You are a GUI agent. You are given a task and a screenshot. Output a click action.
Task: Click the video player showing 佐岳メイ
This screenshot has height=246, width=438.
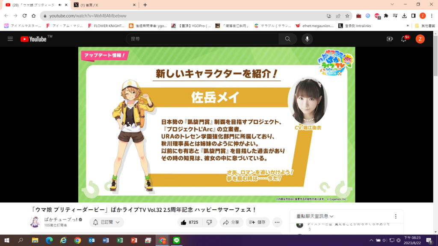click(x=216, y=124)
